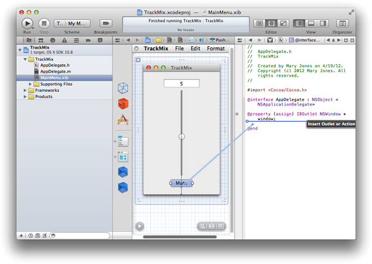Select the First Responder orange cube
The image size is (372, 264).
(x=123, y=104)
